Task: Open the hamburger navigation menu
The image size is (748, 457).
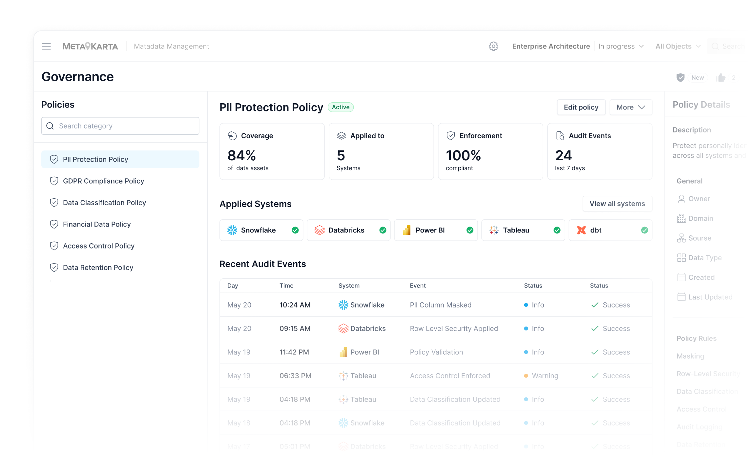Action: (46, 46)
